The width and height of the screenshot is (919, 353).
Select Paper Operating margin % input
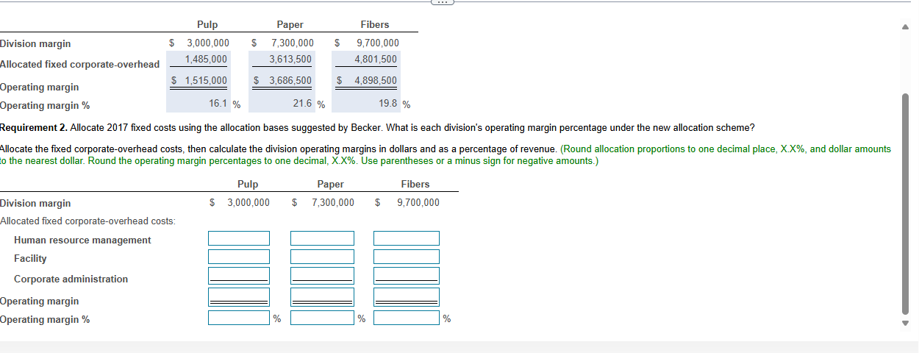[x=322, y=318]
